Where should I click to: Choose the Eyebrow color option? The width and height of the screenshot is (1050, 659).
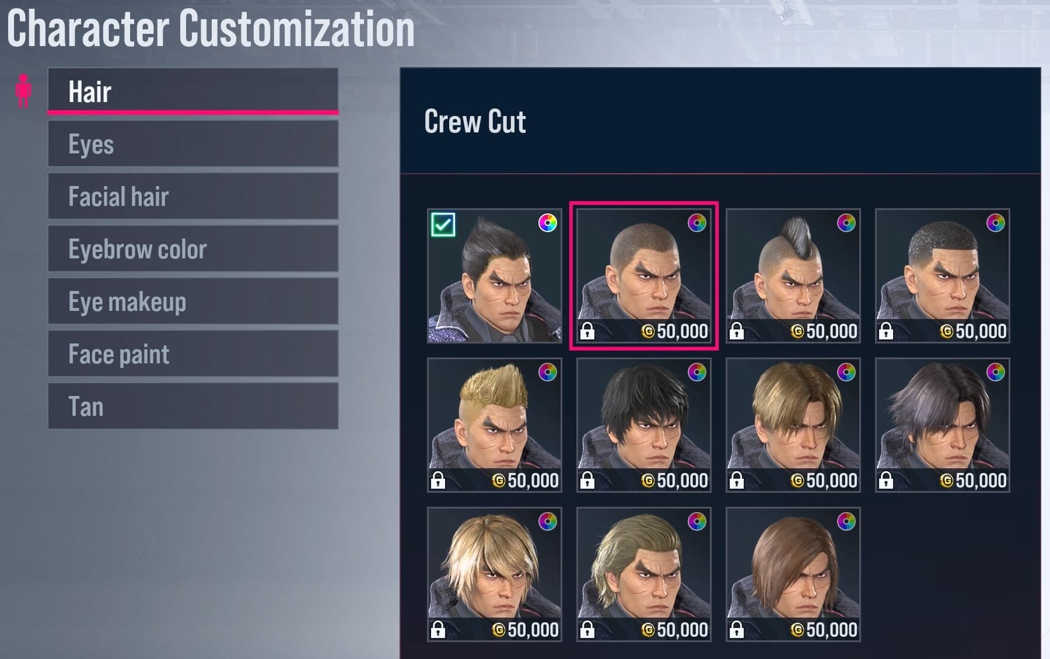[x=193, y=249]
